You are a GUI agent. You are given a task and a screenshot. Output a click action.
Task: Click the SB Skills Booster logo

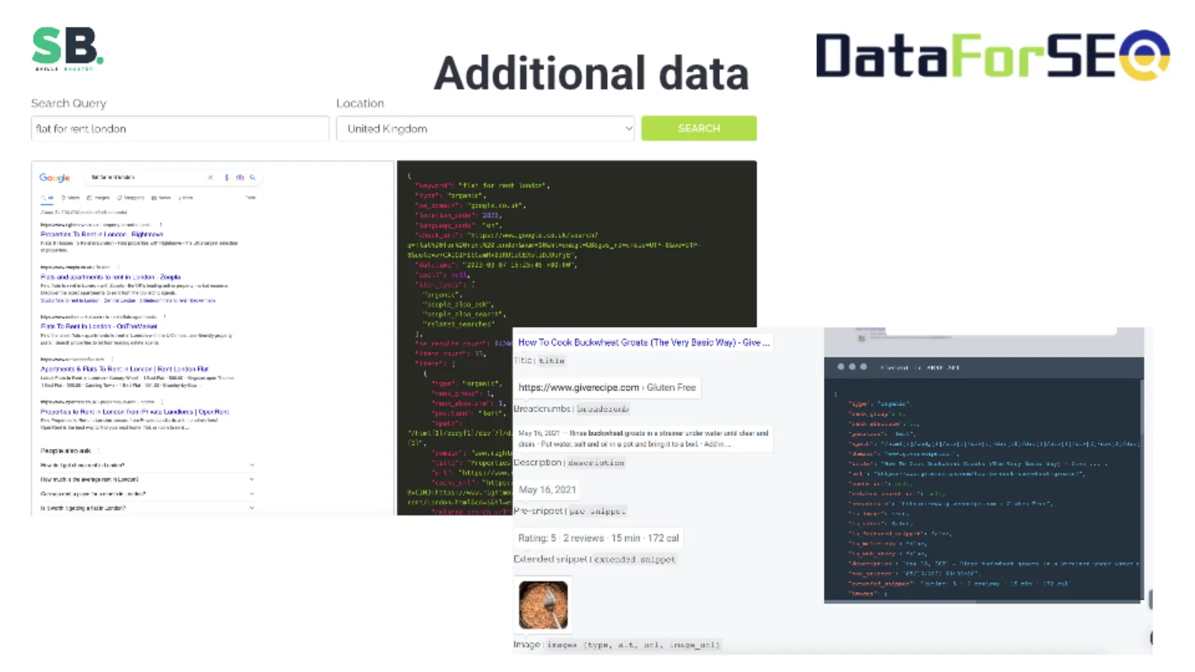point(68,49)
